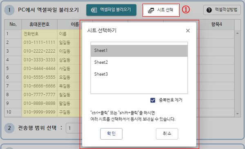Screen dimensions: 245x149
Task: Click cell 010-1111-1111
Action: [x=40, y=42]
